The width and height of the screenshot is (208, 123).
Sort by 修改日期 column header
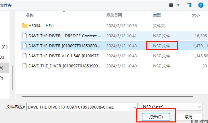coord(114,15)
